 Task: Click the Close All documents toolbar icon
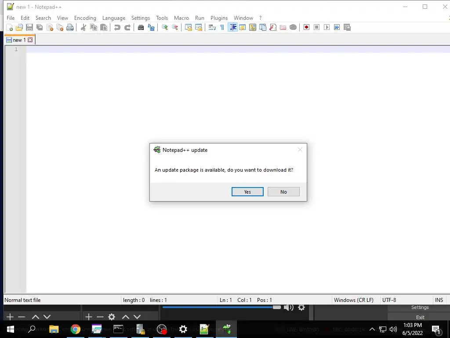coord(60,27)
